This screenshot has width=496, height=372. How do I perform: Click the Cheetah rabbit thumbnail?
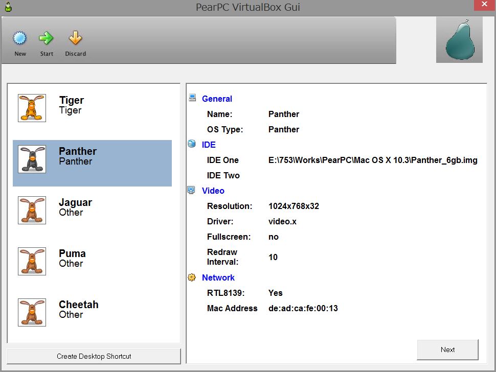point(32,312)
